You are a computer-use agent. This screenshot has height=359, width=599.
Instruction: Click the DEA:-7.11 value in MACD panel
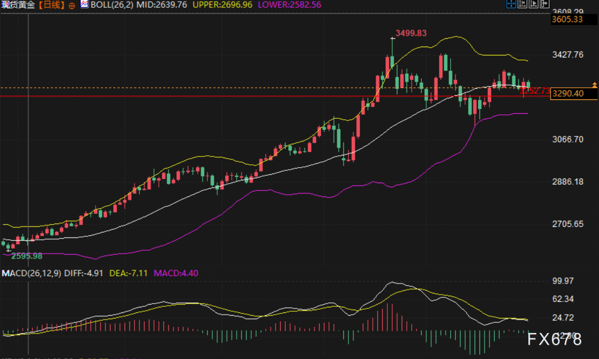129,273
